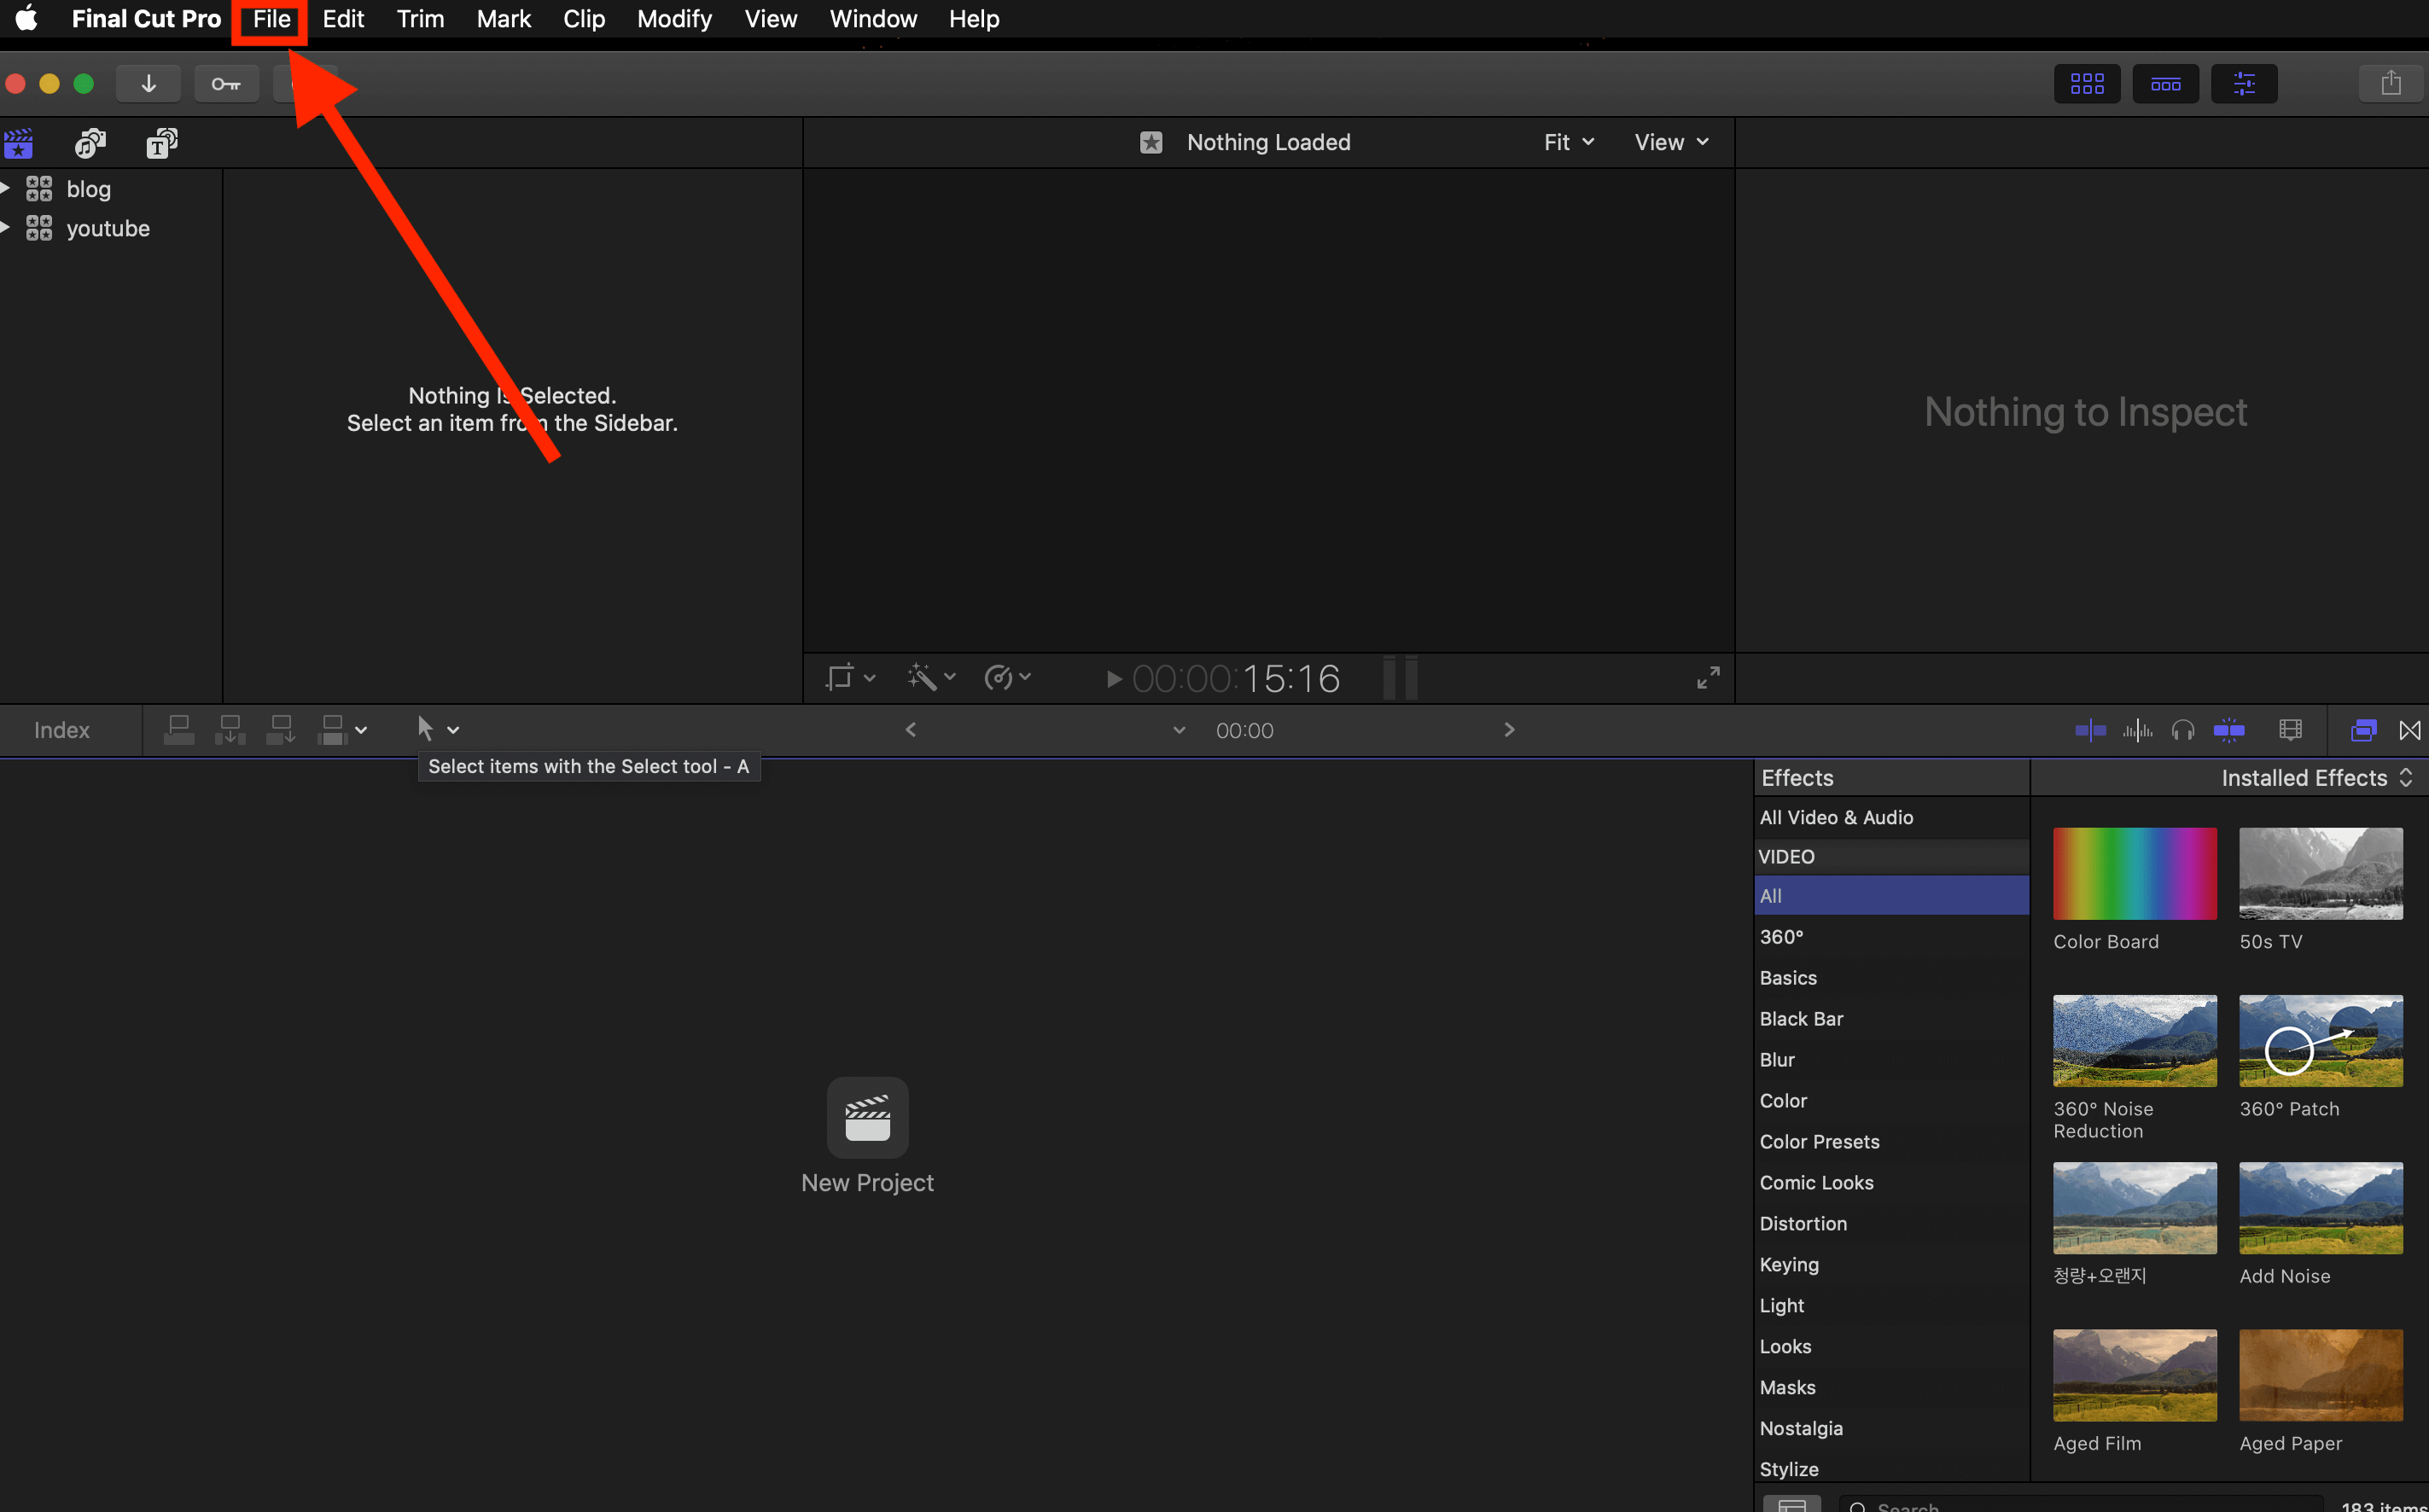Viewport: 2429px width, 1512px height.
Task: Open the Keyword Editor key icon
Action: click(226, 84)
